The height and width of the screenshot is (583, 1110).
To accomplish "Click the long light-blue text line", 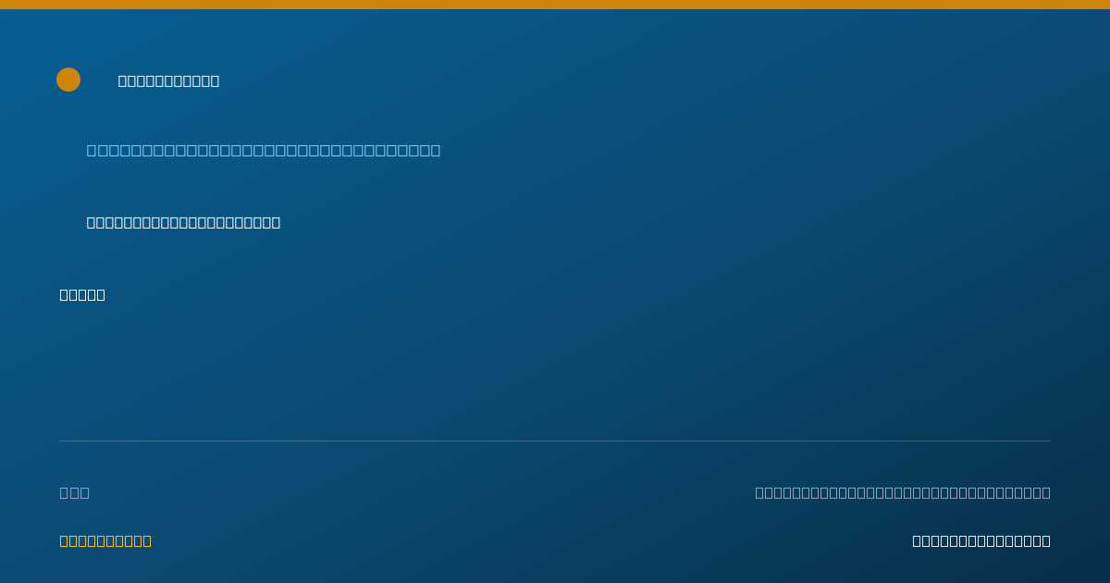I will [264, 150].
